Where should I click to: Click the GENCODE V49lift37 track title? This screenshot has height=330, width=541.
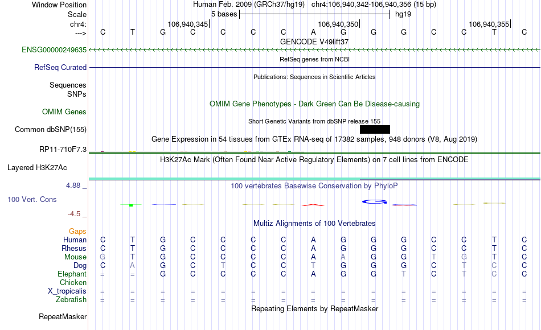tap(314, 42)
